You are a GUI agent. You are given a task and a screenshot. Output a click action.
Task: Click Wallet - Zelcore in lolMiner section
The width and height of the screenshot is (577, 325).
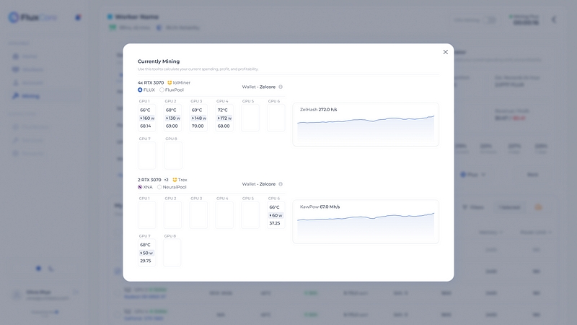tap(259, 87)
